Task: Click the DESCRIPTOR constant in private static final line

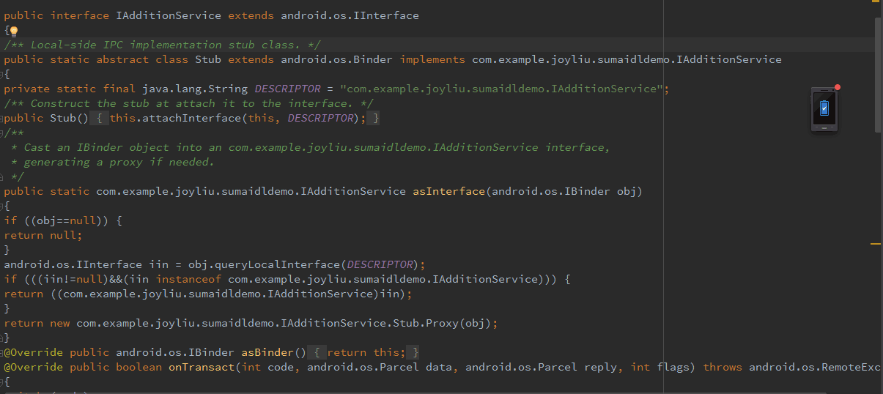Action: point(287,89)
